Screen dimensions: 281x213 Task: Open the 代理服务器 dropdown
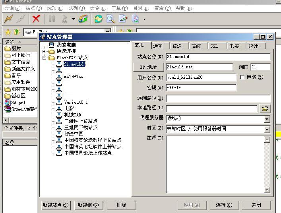click(x=267, y=119)
